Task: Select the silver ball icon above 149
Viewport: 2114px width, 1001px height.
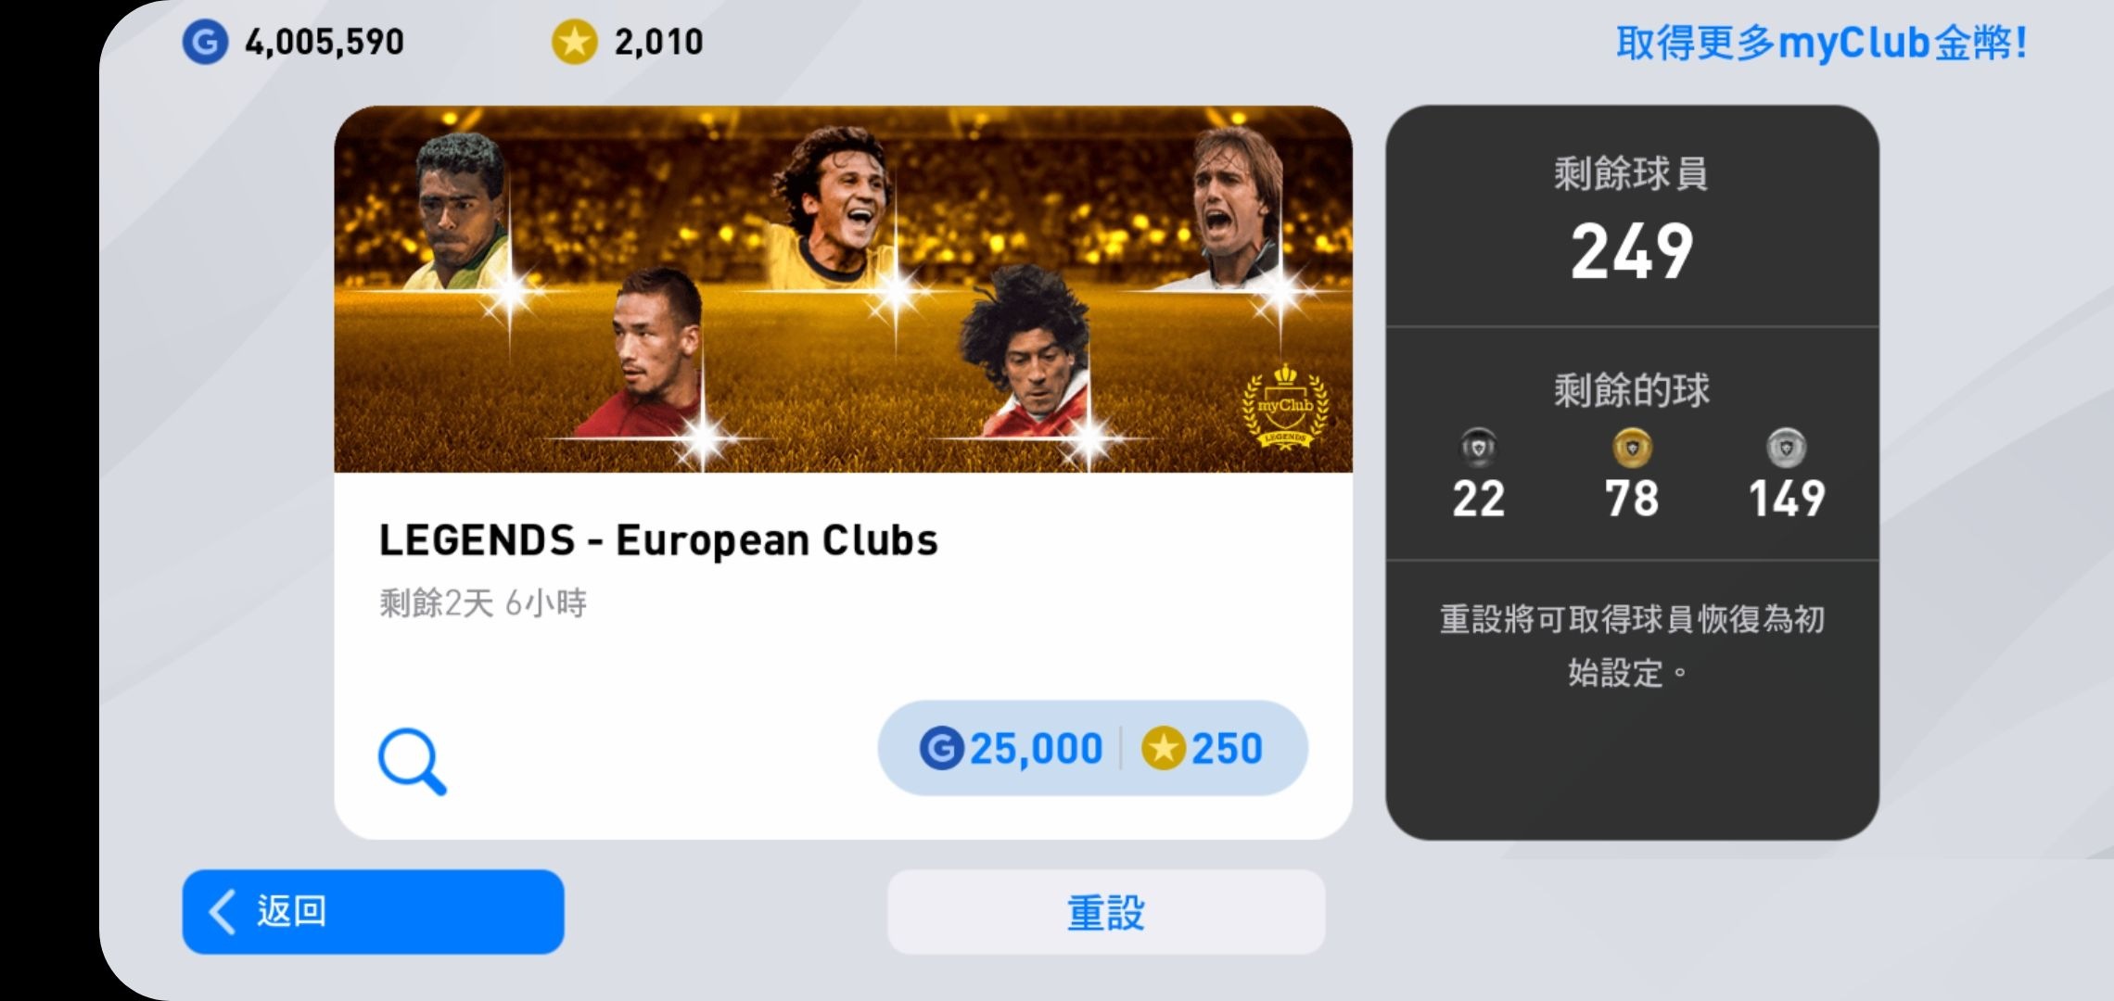Action: [1786, 448]
